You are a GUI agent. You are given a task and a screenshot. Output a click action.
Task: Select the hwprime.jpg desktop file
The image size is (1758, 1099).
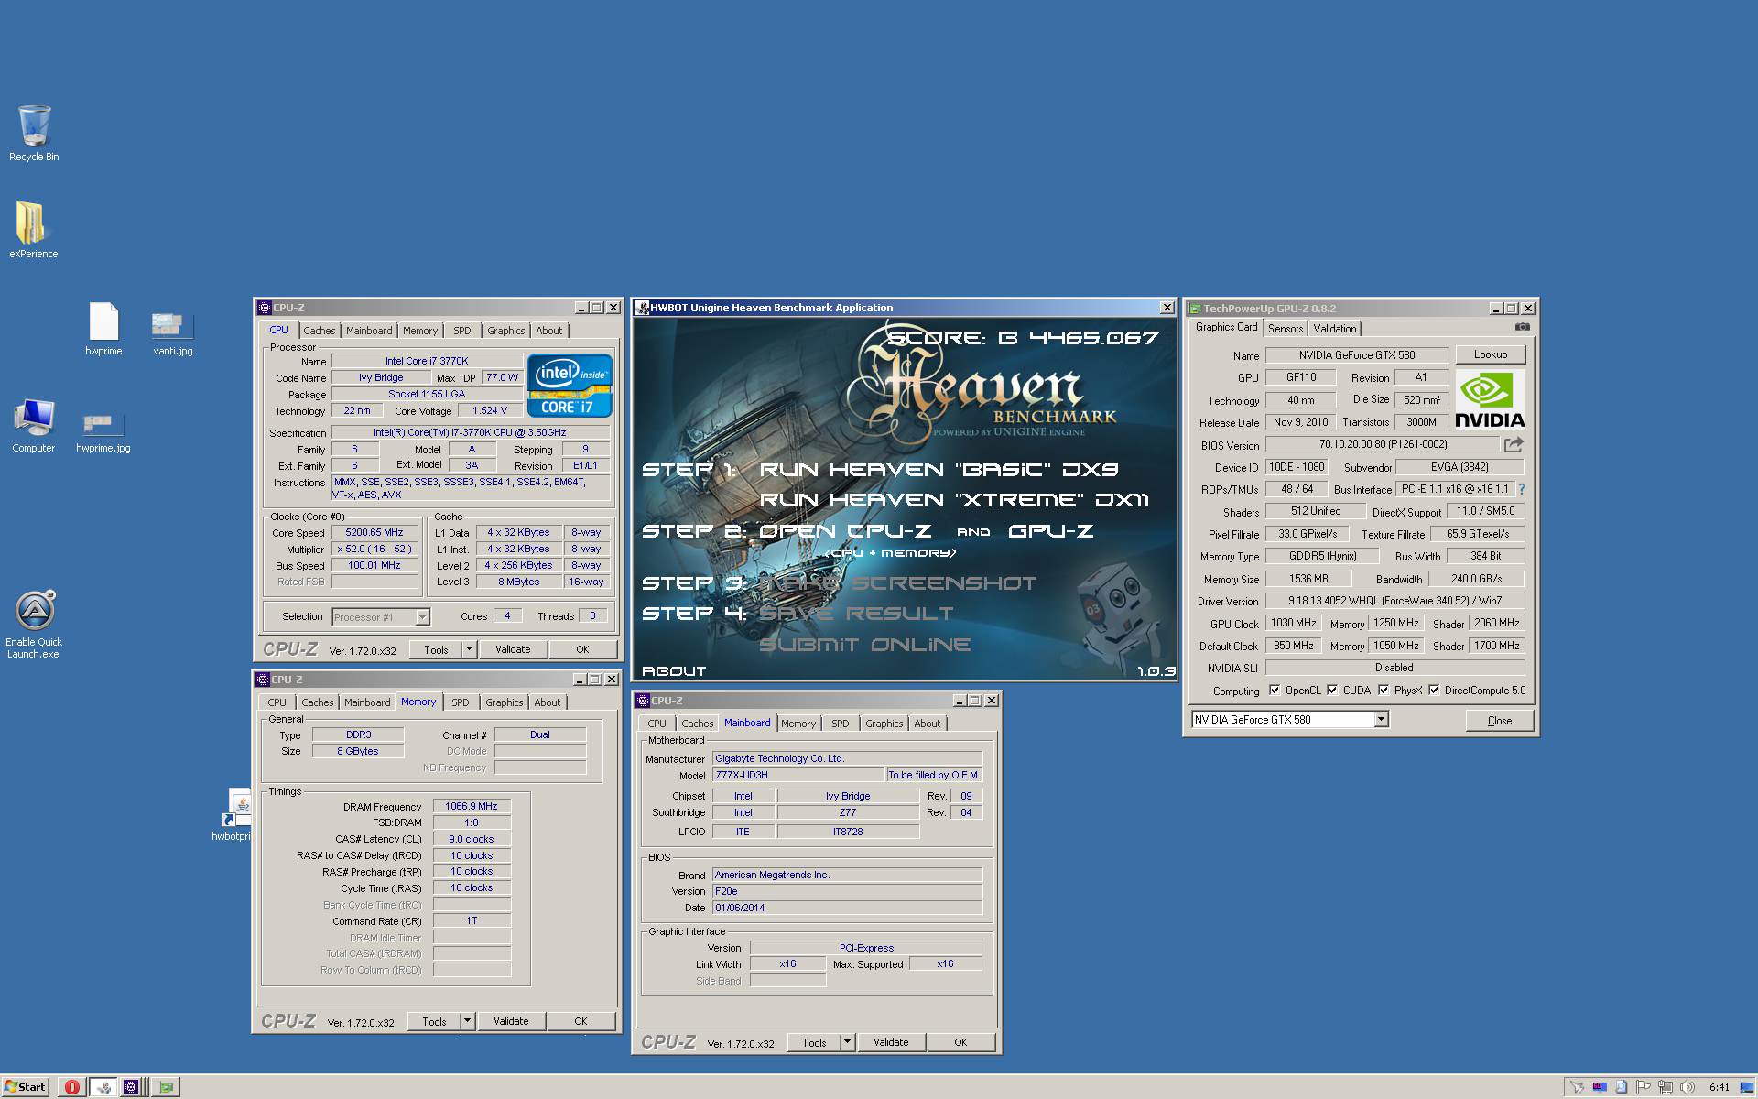pyautogui.click(x=103, y=432)
